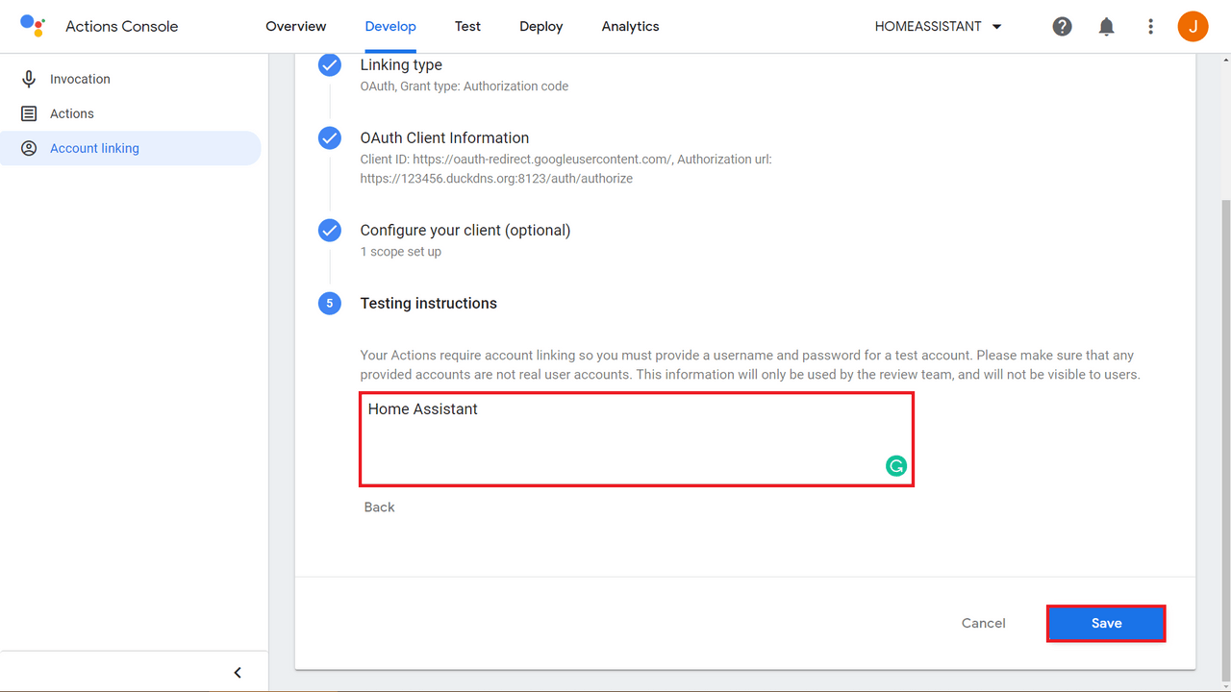Click the Actions list icon in sidebar
Viewport: 1231px width, 692px height.
29,113
